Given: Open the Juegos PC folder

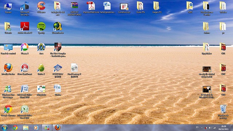Looking at the screenshot, I should pyautogui.click(x=157, y=6).
